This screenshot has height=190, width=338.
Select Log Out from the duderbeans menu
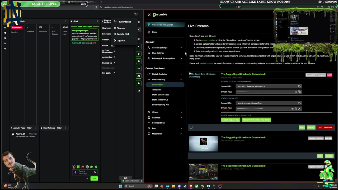pyautogui.click(x=120, y=40)
